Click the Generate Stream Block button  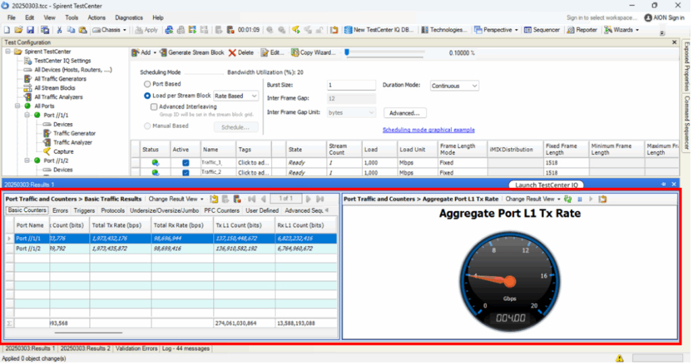[192, 53]
